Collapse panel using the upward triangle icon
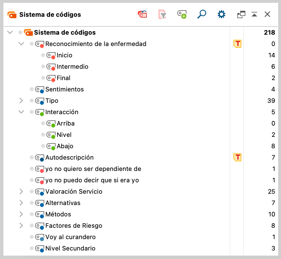 [254, 14]
